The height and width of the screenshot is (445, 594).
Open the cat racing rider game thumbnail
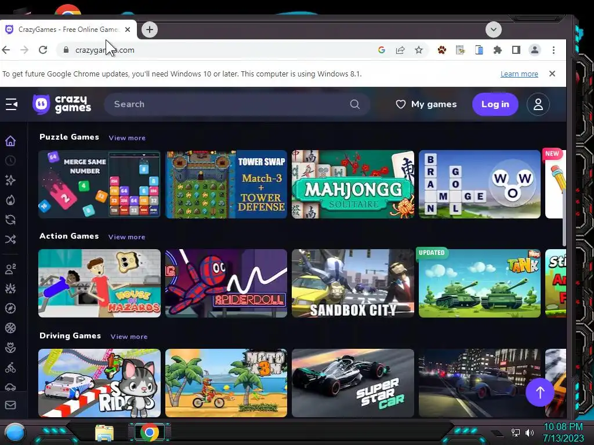[99, 383]
